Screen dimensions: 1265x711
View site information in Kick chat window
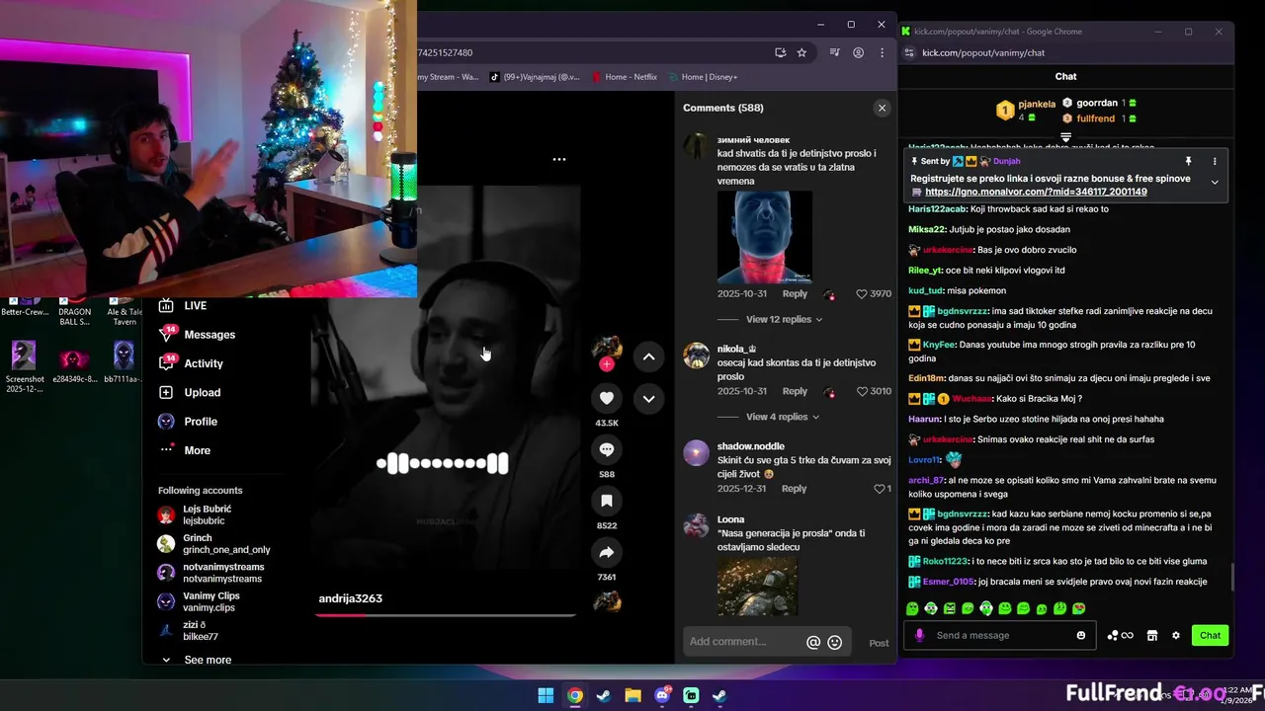coord(910,52)
